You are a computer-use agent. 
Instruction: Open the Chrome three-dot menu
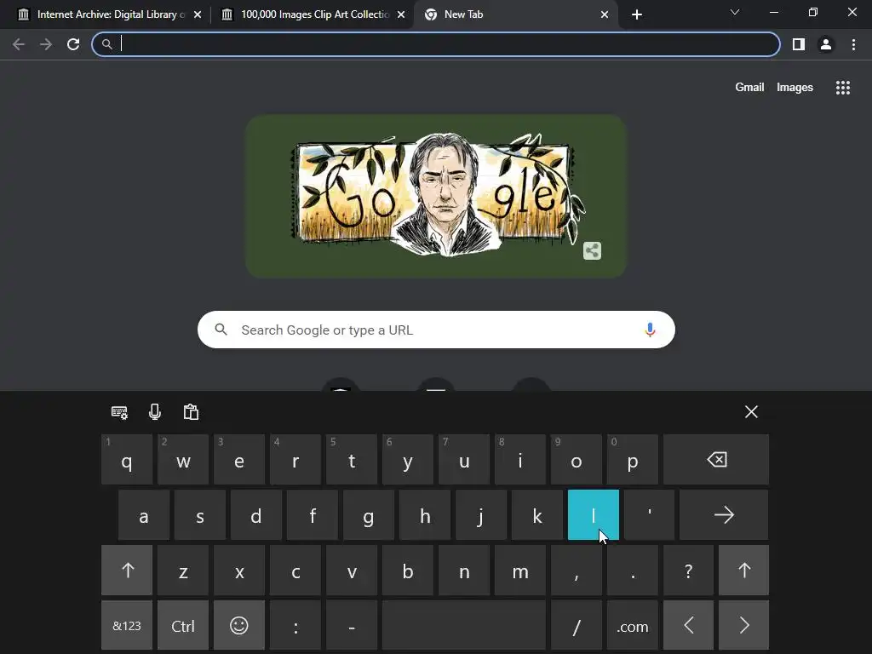[853, 44]
